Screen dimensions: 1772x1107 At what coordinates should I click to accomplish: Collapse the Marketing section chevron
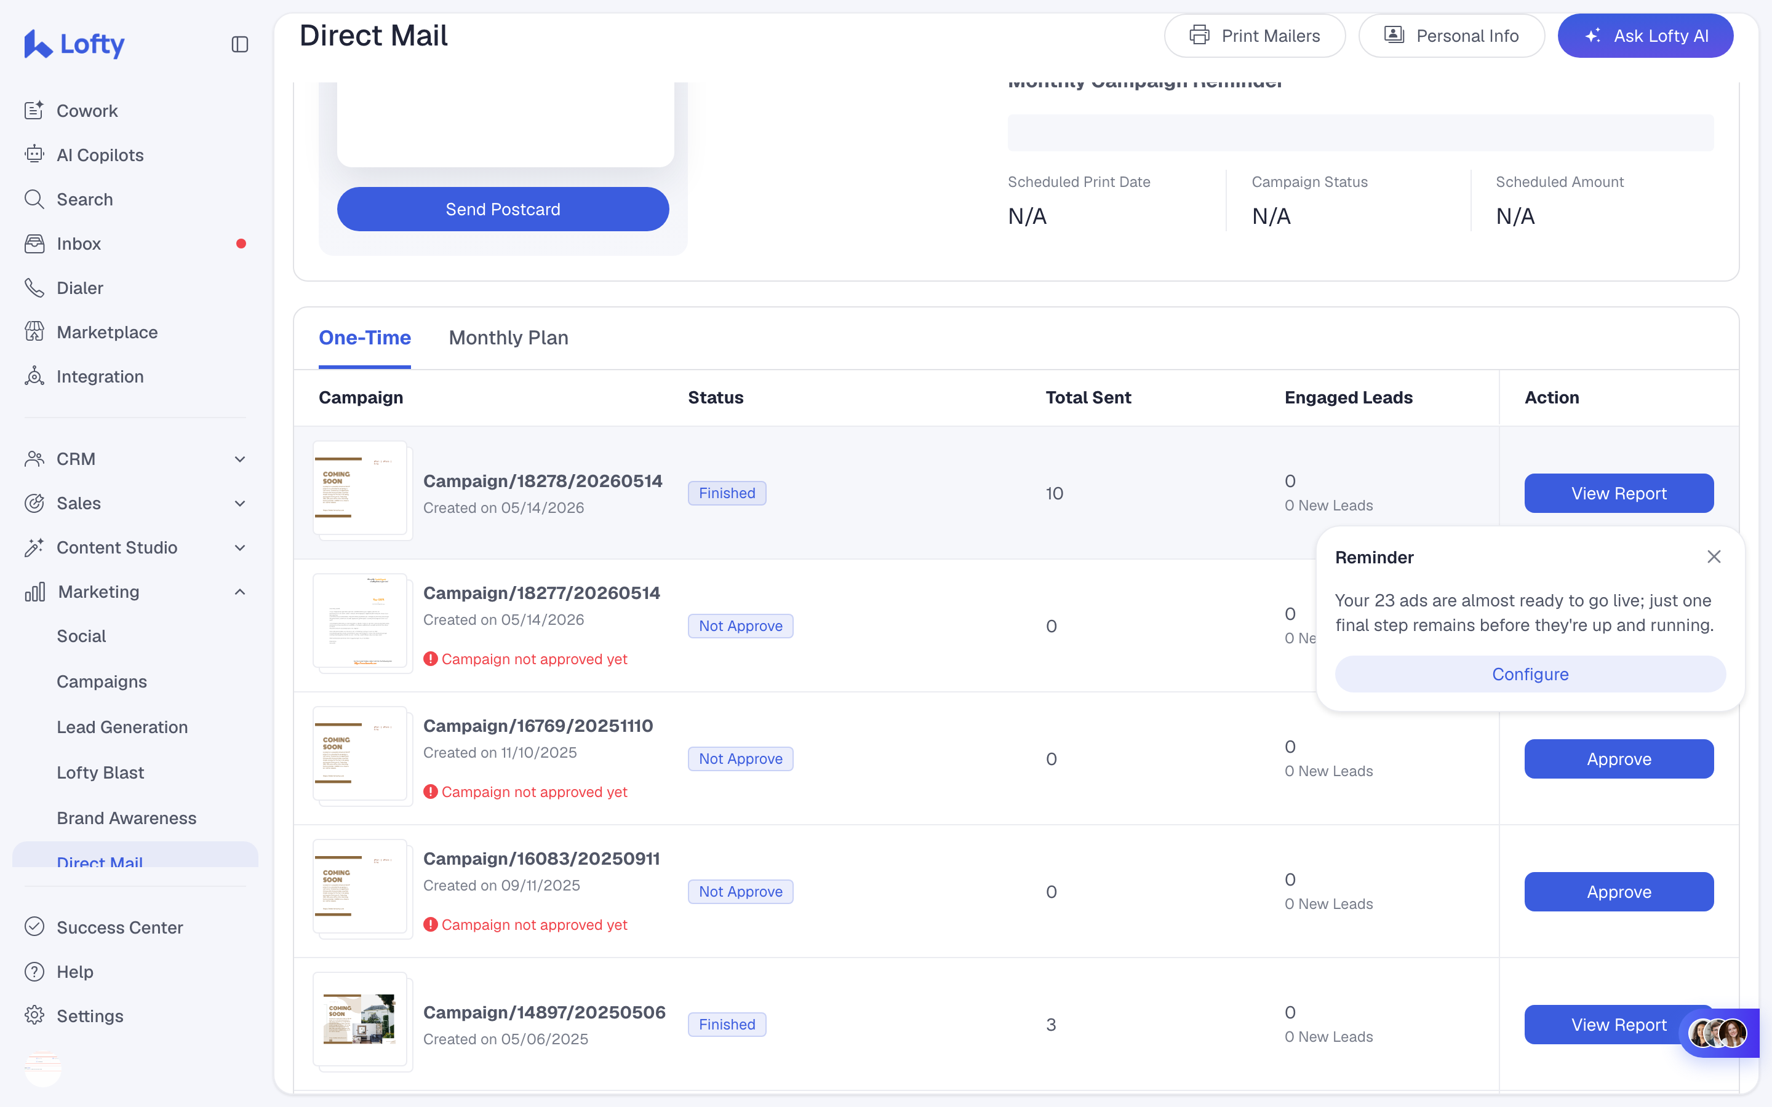tap(239, 592)
